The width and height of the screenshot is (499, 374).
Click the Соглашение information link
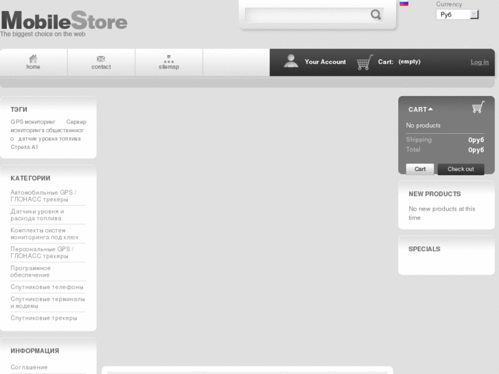[x=29, y=367]
